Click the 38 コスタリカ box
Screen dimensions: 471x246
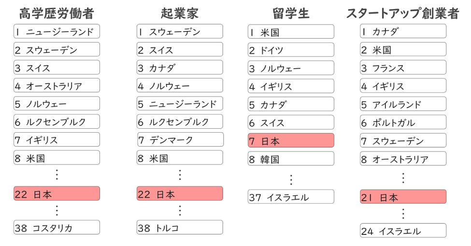57,228
